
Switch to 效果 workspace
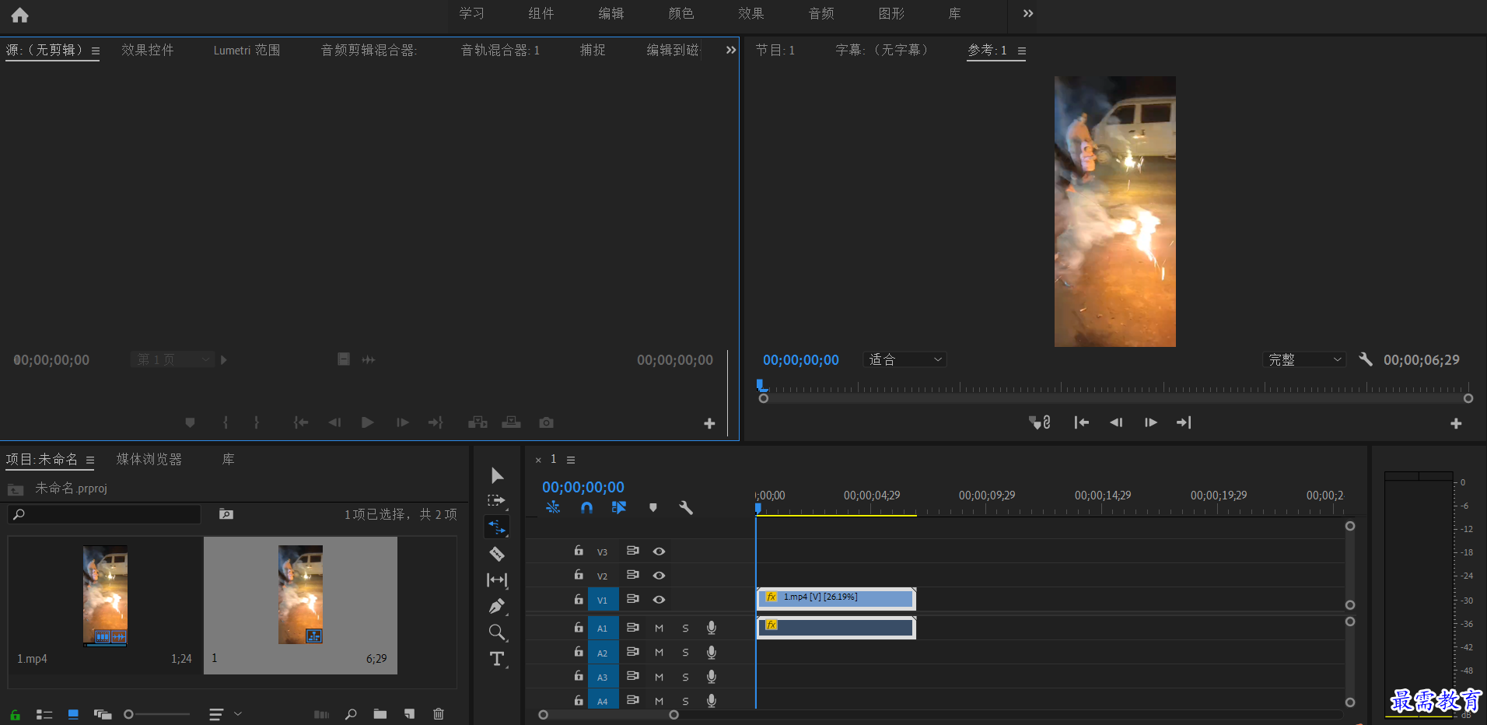[x=751, y=13]
